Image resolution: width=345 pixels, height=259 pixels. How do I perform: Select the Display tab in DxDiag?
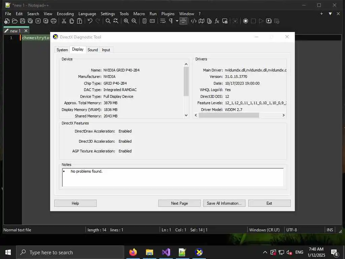click(78, 49)
